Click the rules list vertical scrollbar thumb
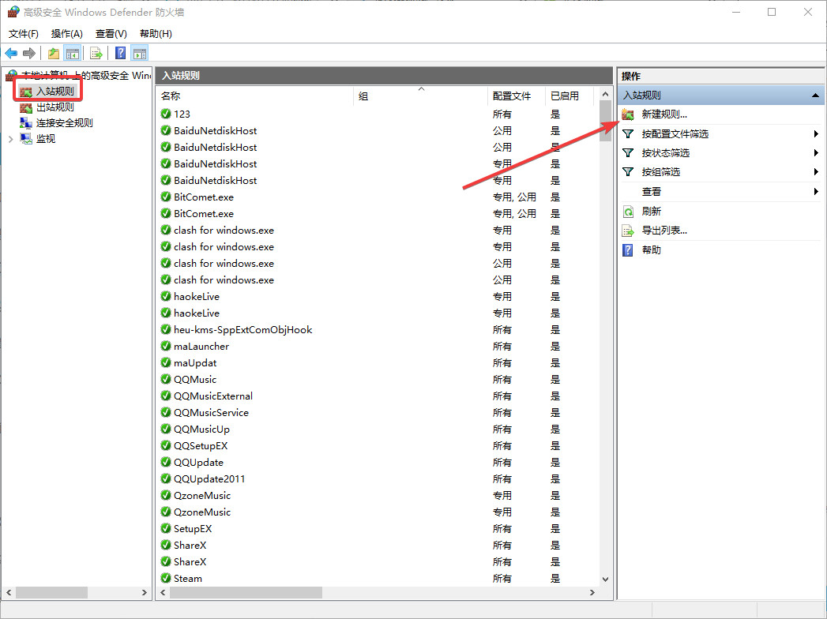This screenshot has height=619, width=827. (605, 122)
